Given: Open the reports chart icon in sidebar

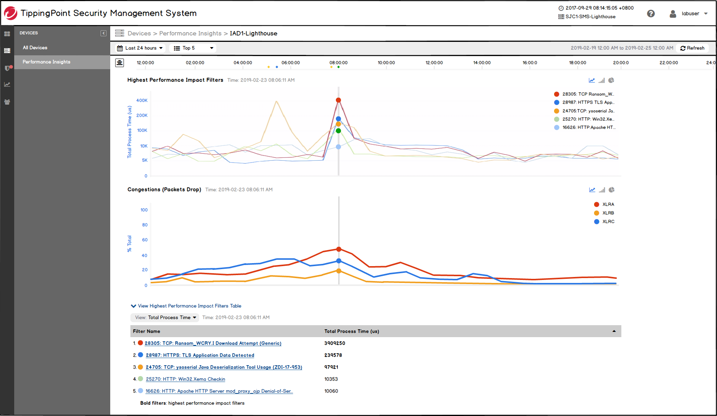Looking at the screenshot, I should (7, 84).
